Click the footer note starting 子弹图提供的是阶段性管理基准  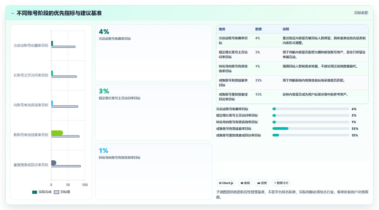pyautogui.click(x=292, y=195)
